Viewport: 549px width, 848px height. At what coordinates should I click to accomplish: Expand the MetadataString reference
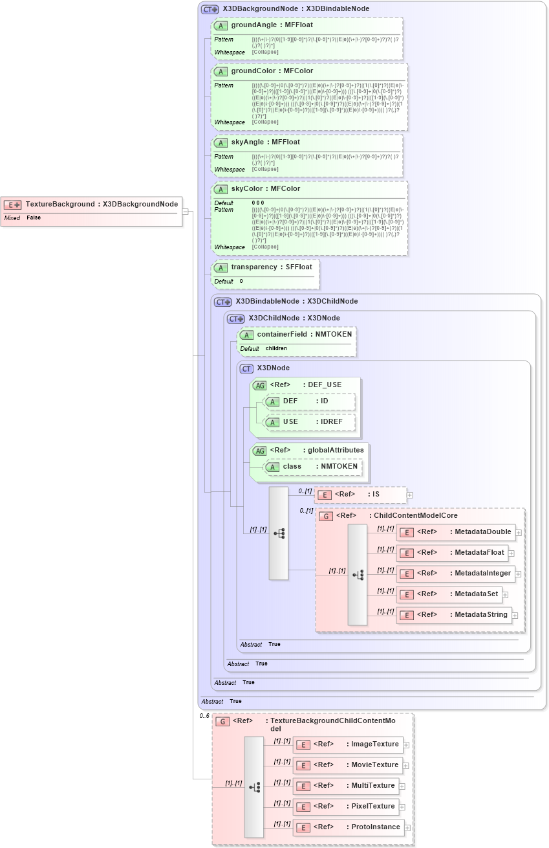point(515,616)
